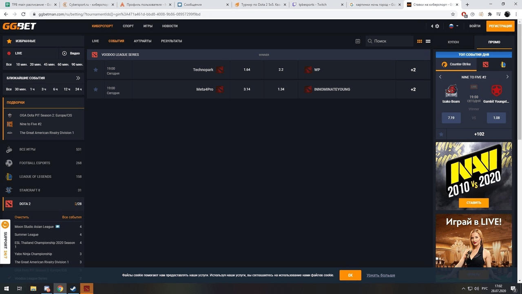Open the LIVE section in sidebar
Screen dimensions: 522x294
31,53
